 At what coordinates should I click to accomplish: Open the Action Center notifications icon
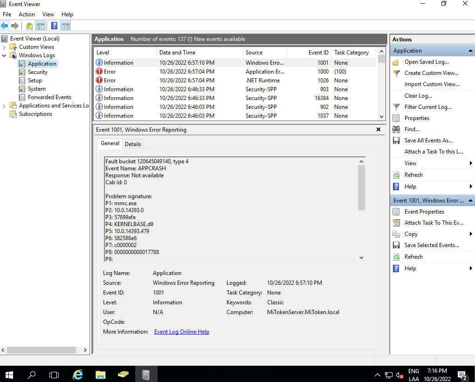(462, 375)
